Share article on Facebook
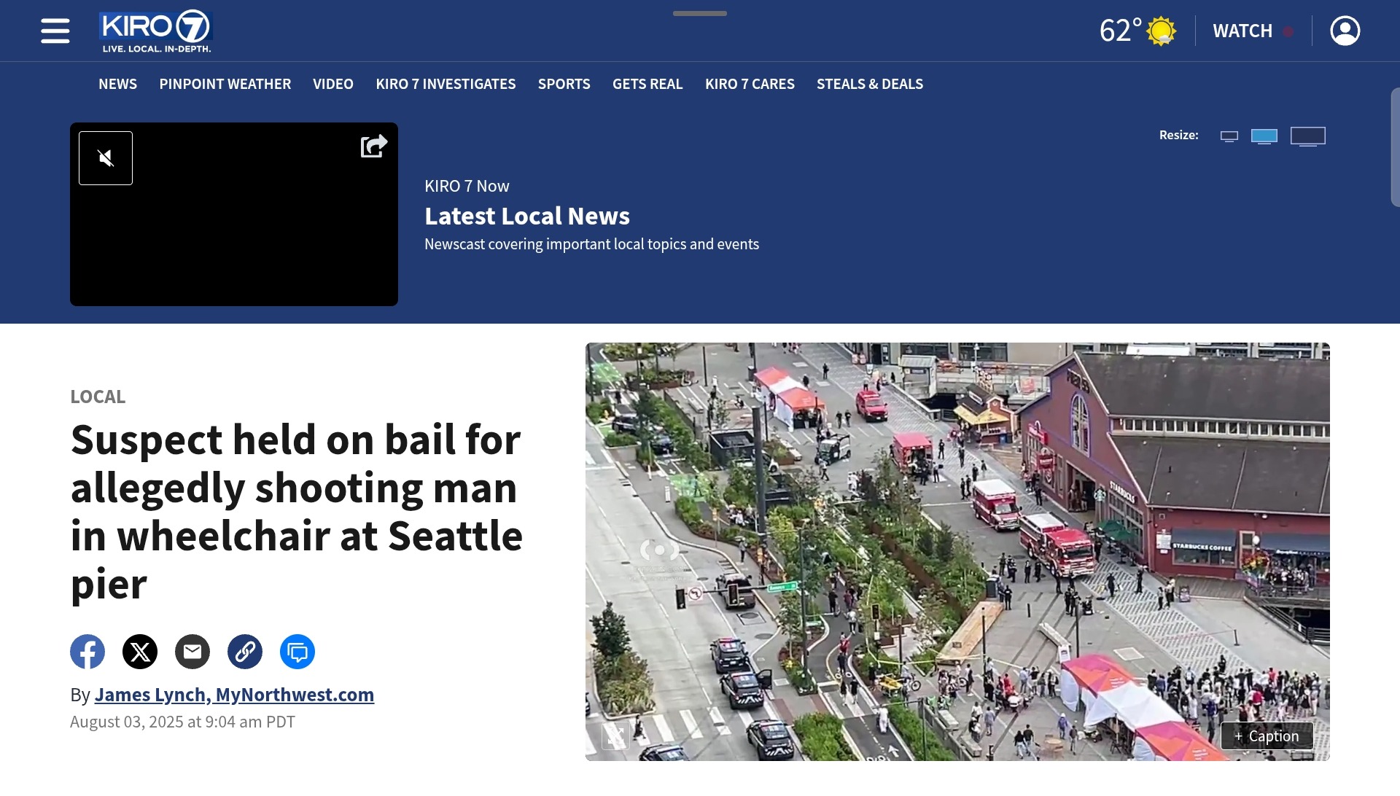The image size is (1400, 796). (87, 652)
